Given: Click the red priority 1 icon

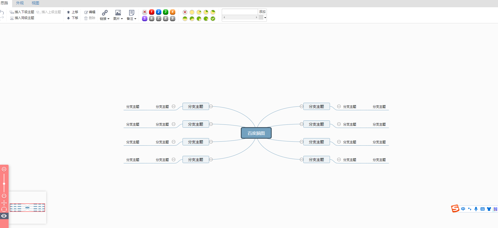Looking at the screenshot, I should (152, 12).
